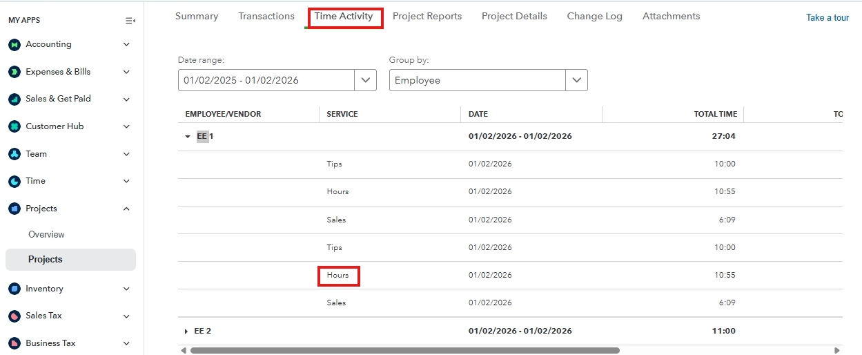862x355 pixels.
Task: Expand the Inventory menu chevron
Action: pos(126,289)
